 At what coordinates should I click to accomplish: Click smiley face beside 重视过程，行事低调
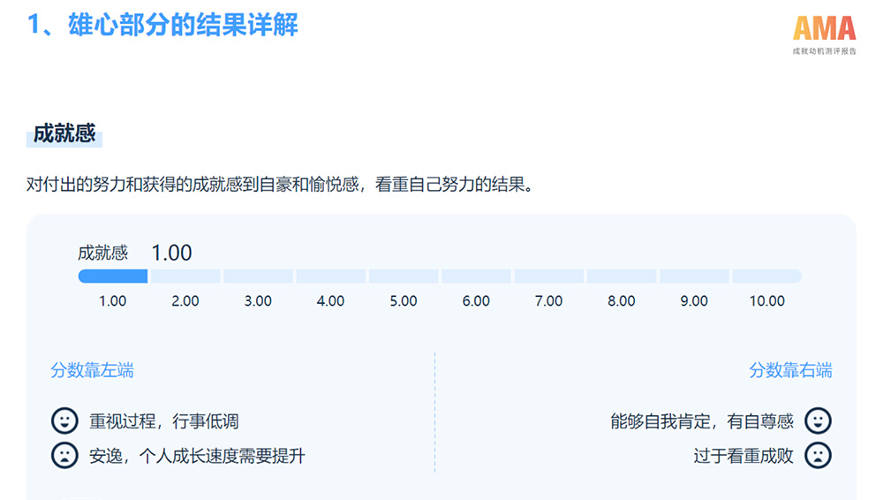(x=64, y=420)
